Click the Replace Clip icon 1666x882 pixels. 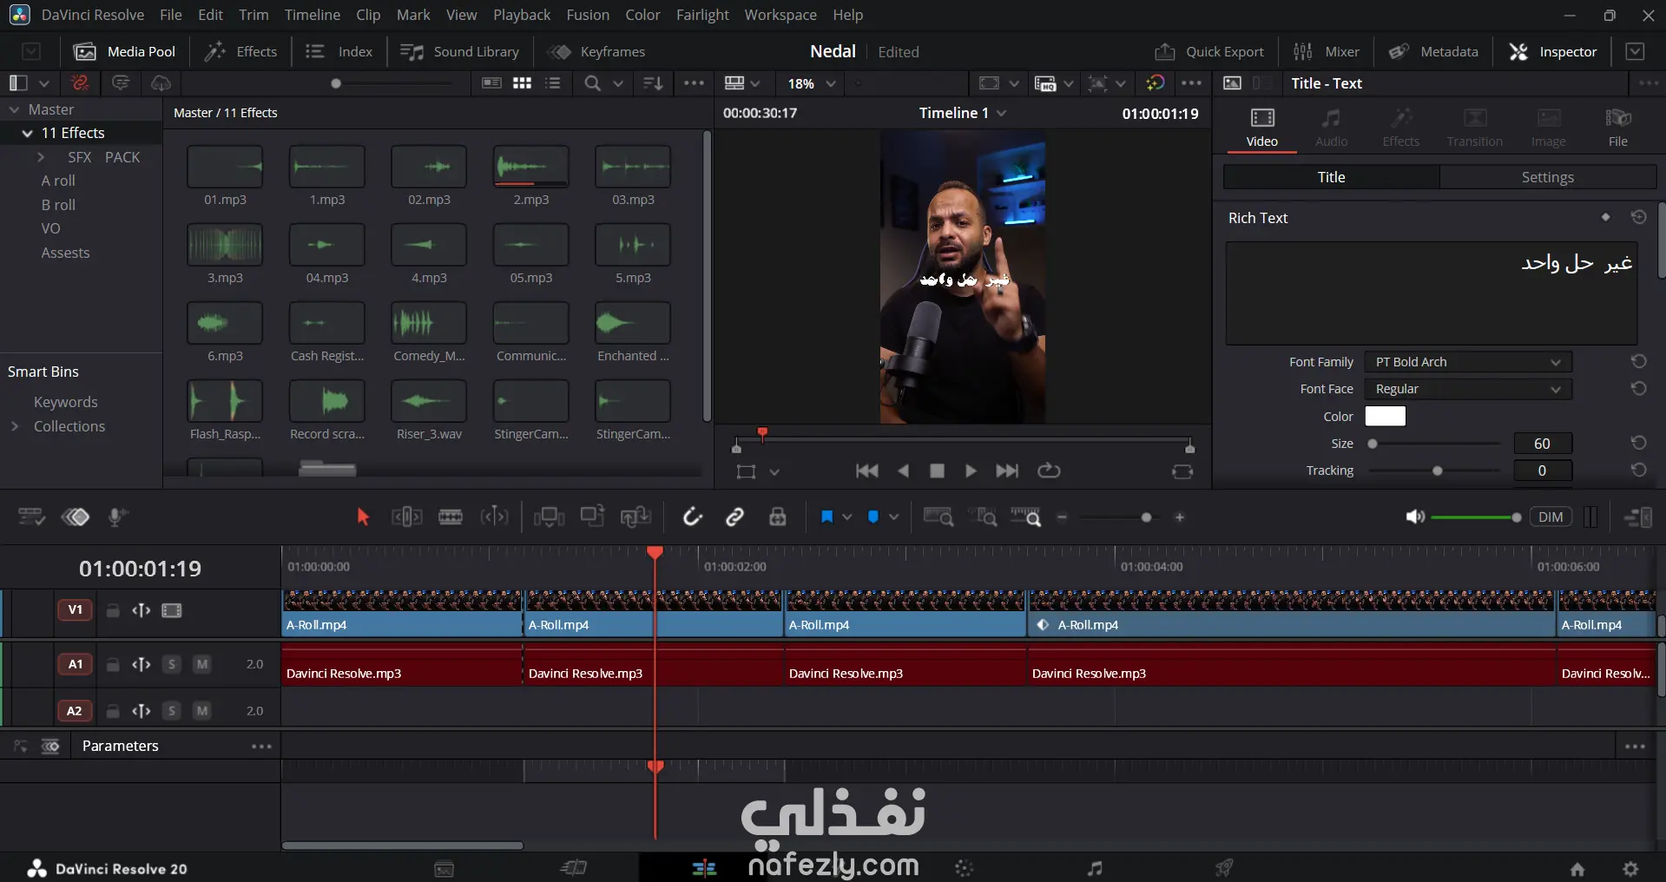635,517
